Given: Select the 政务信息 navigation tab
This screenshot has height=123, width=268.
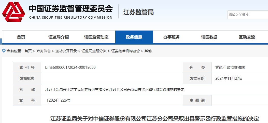Looking at the screenshot, I should click(x=134, y=37).
